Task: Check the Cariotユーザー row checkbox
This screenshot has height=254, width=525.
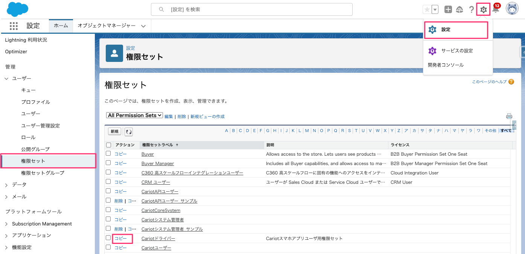Action: [x=108, y=247]
